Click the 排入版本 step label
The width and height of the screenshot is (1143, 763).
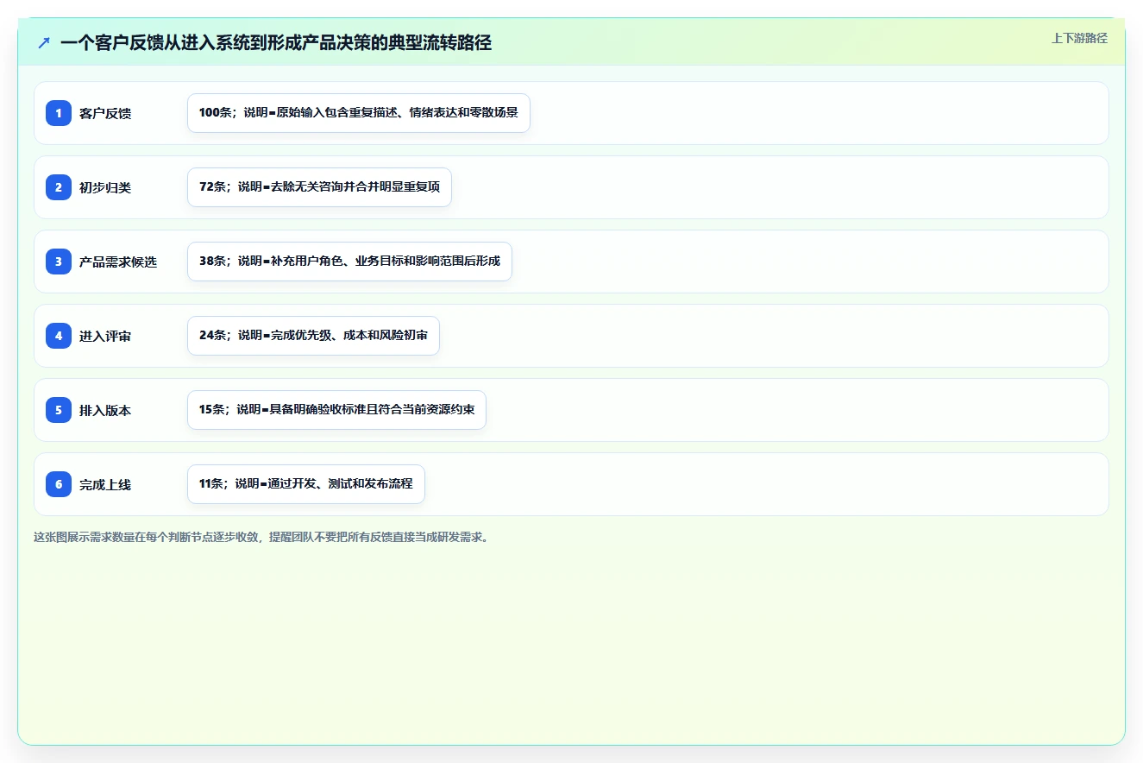[105, 410]
